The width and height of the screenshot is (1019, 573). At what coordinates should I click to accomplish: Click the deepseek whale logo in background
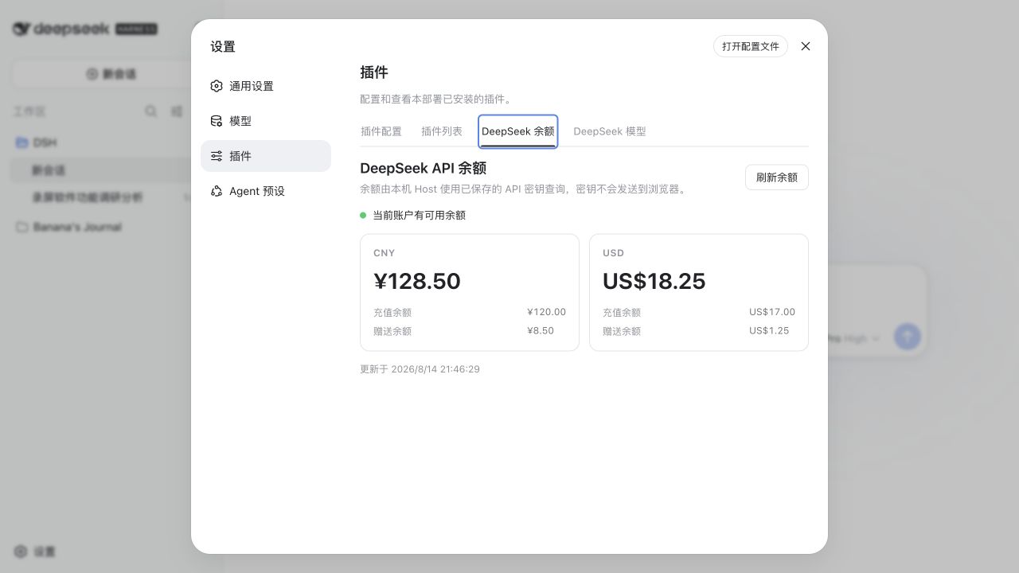pyautogui.click(x=21, y=29)
